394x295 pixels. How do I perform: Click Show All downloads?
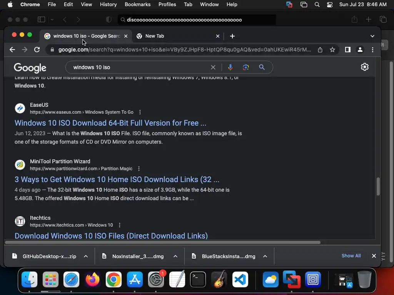[x=351, y=256]
